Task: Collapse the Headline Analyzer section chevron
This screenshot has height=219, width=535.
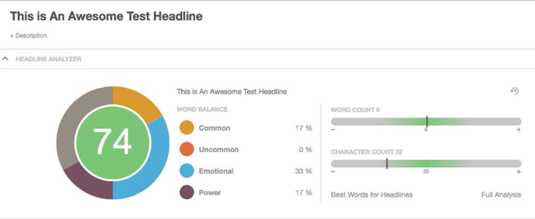Action: (5, 58)
